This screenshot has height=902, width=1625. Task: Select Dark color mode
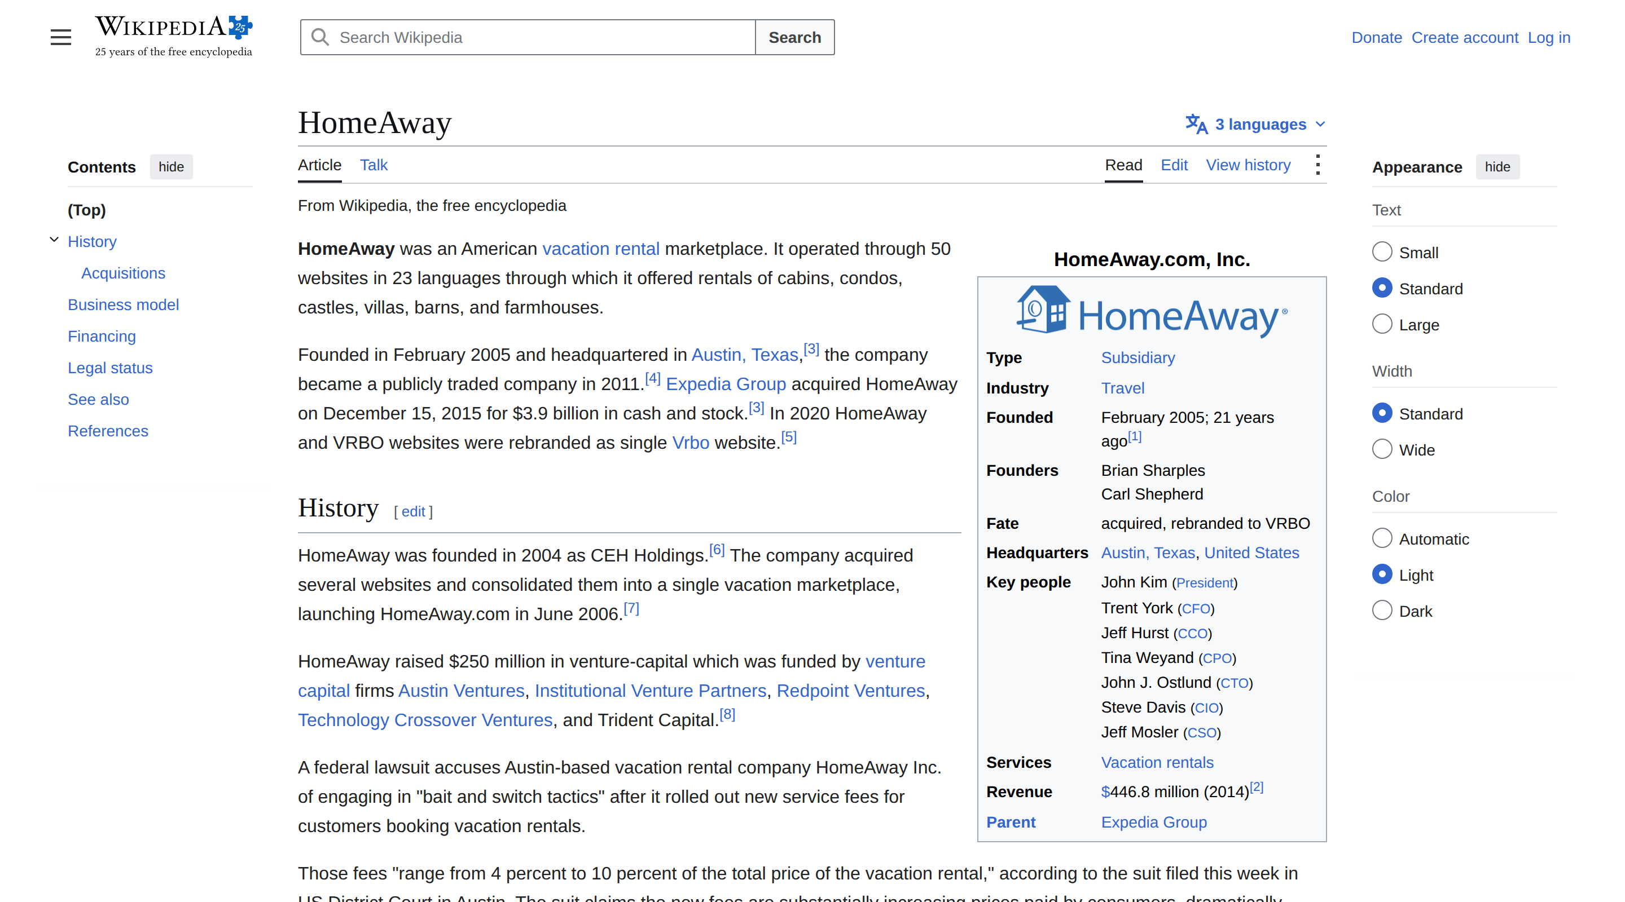1381,610
